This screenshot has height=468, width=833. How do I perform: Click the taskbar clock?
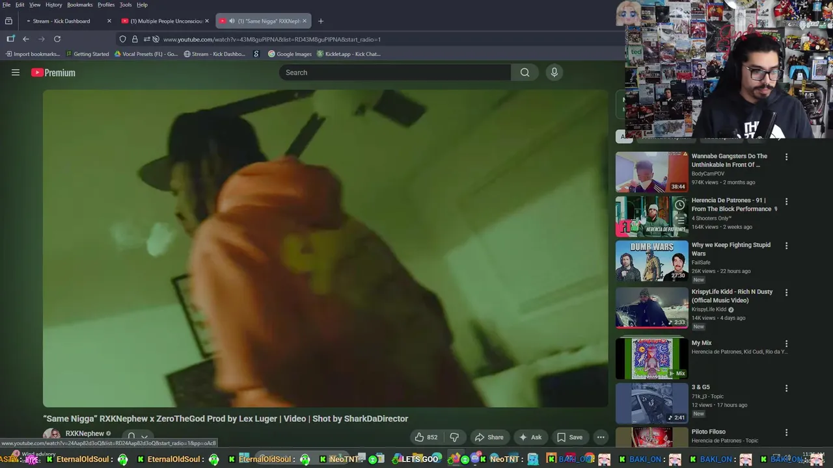coord(813,457)
